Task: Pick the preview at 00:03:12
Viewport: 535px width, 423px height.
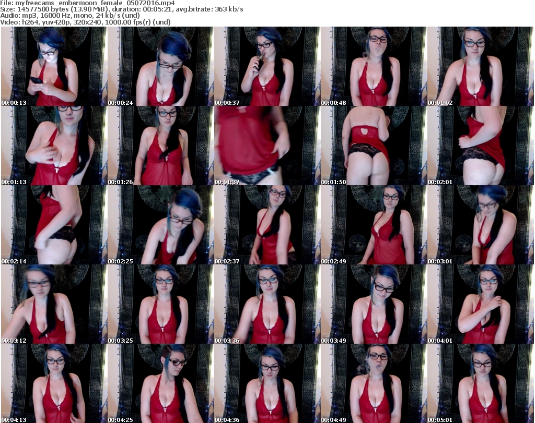Action: [54, 304]
